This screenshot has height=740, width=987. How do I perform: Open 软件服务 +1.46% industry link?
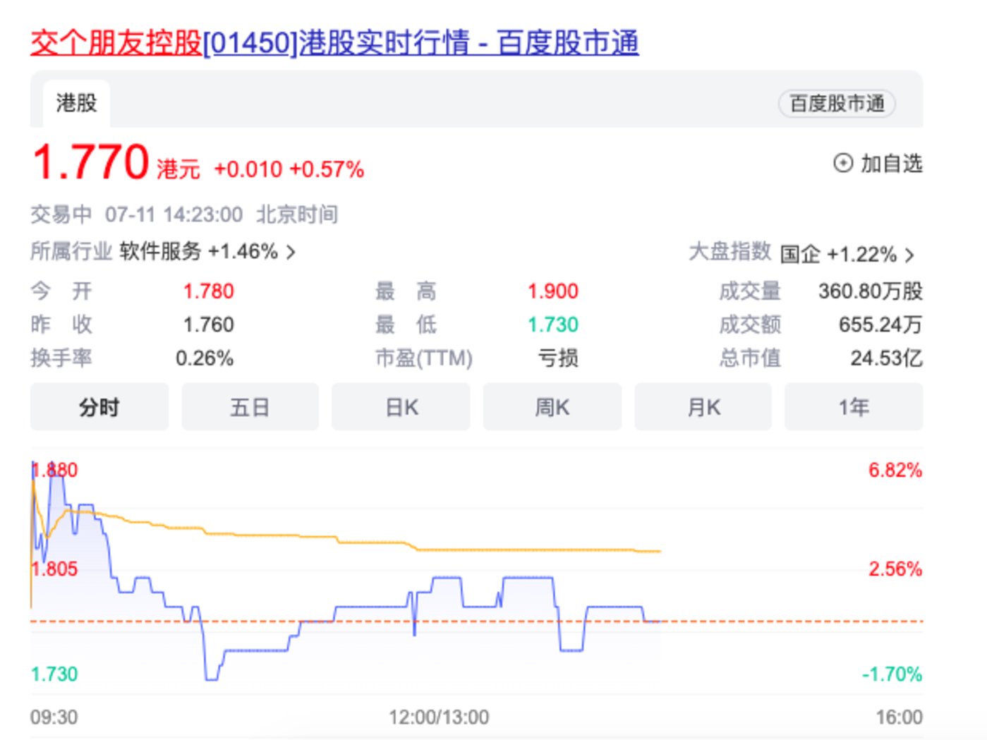198,252
